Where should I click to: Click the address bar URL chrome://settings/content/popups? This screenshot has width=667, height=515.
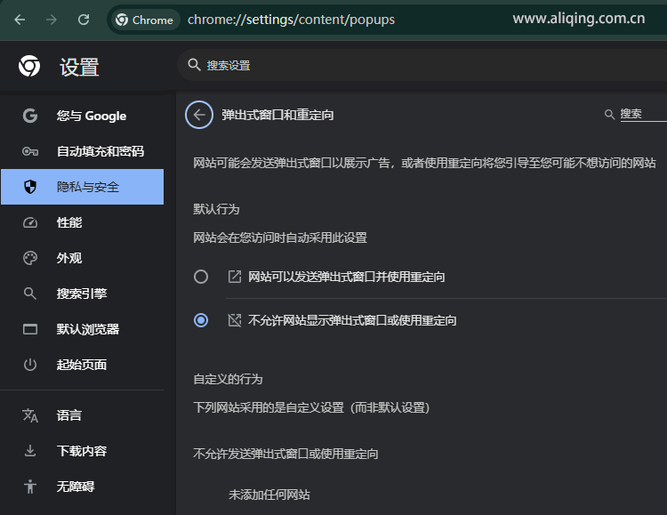291,20
